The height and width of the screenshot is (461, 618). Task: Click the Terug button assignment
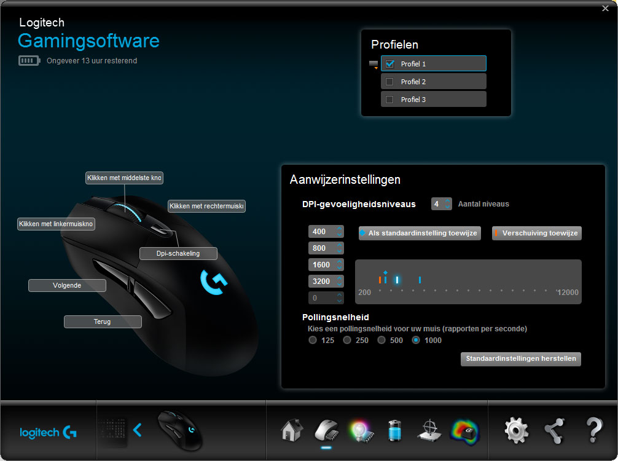[x=103, y=322]
